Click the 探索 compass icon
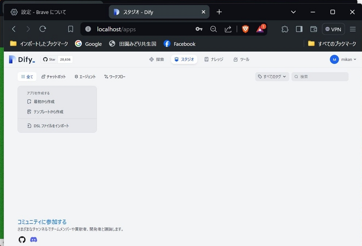This screenshot has height=246, width=362. click(151, 59)
